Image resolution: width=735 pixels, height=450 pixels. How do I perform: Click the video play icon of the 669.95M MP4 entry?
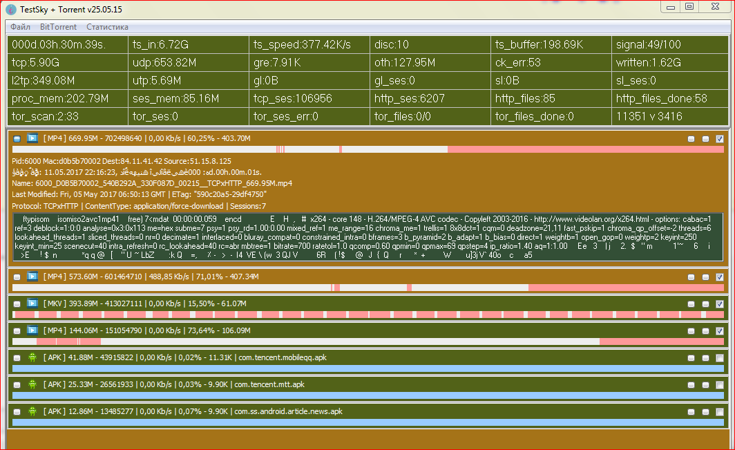32,138
